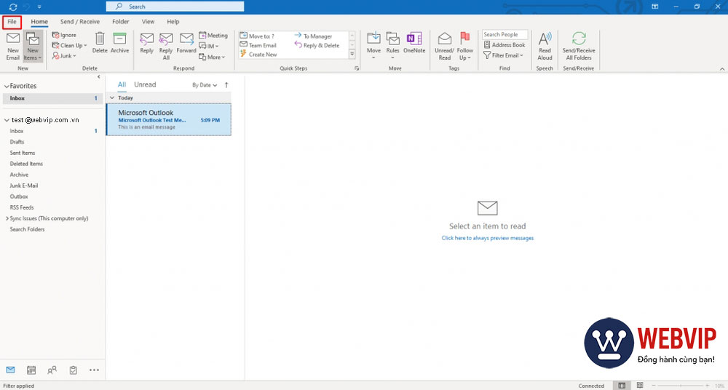Open the Help tab

173,21
